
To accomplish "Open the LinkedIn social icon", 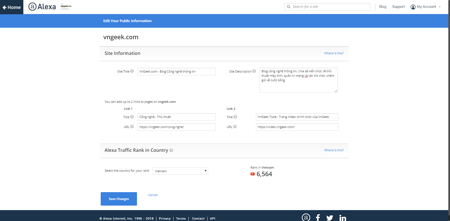I will (x=343, y=218).
